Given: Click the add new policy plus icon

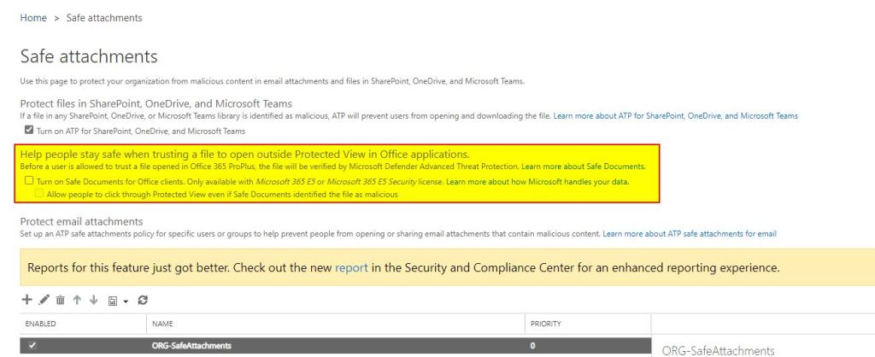Looking at the screenshot, I should tap(26, 300).
